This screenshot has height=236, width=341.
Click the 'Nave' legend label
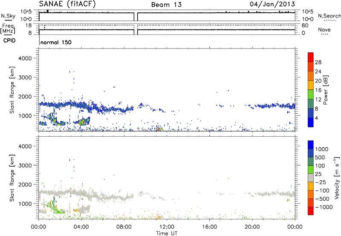click(324, 29)
